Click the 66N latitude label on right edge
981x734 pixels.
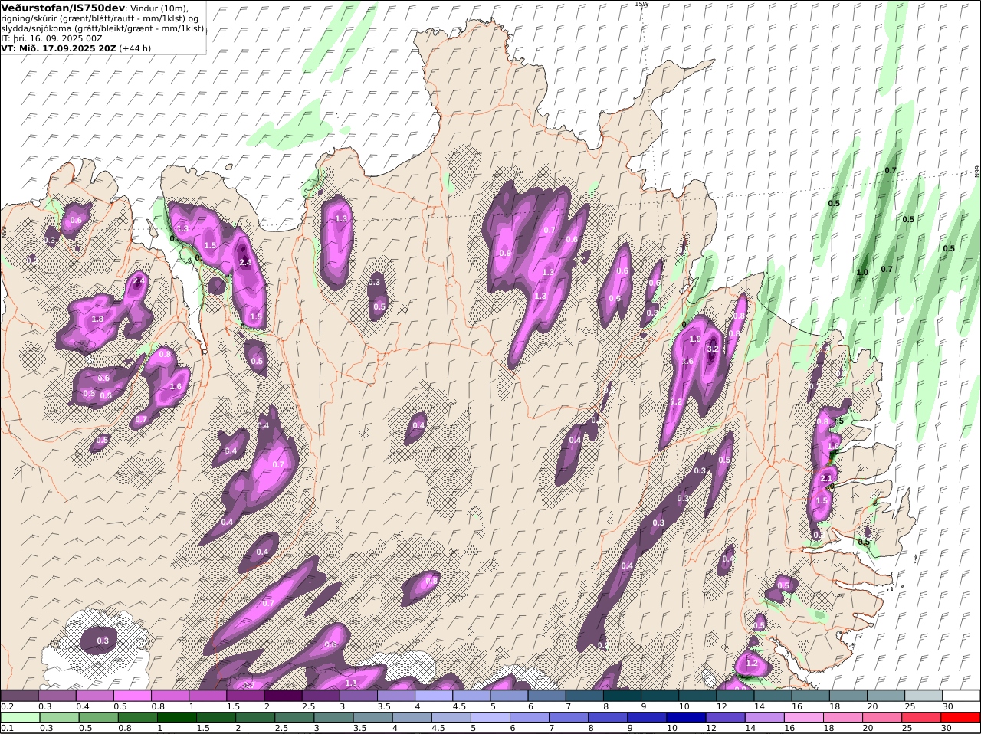977,172
